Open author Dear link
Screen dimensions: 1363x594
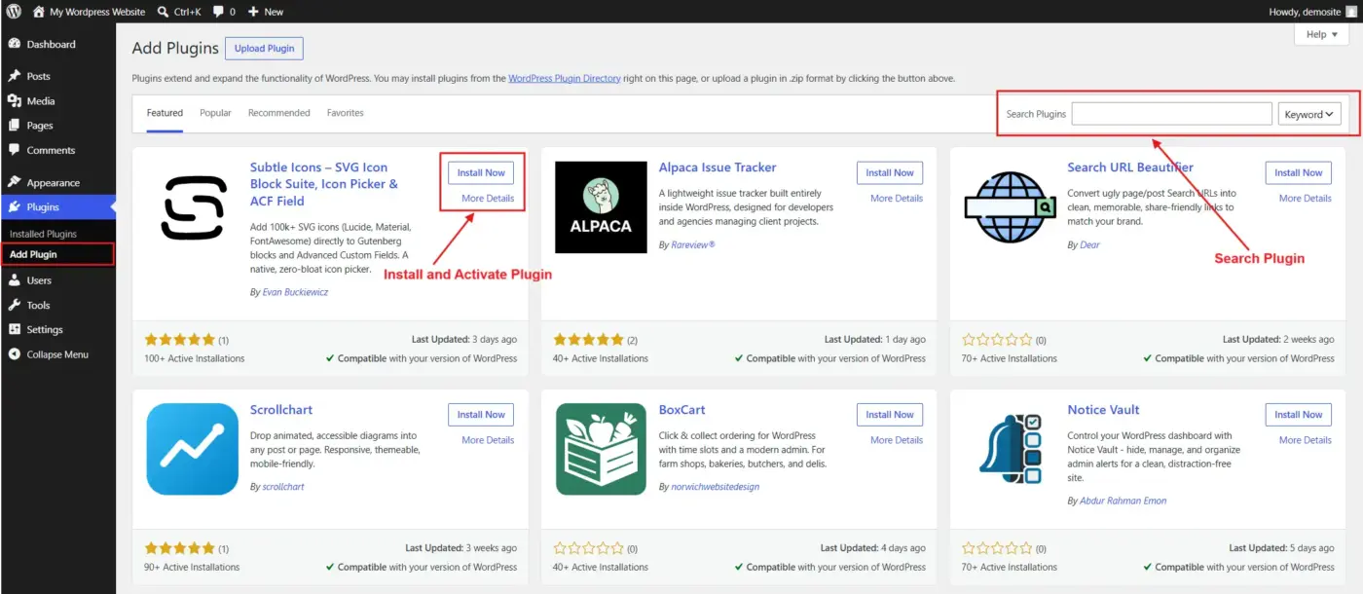[x=1090, y=244]
